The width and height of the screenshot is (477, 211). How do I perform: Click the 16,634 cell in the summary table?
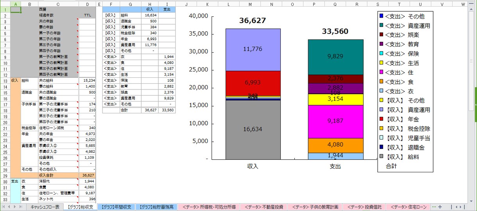(151, 15)
